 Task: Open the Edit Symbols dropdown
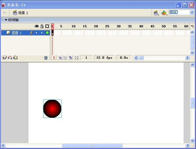coord(164,13)
